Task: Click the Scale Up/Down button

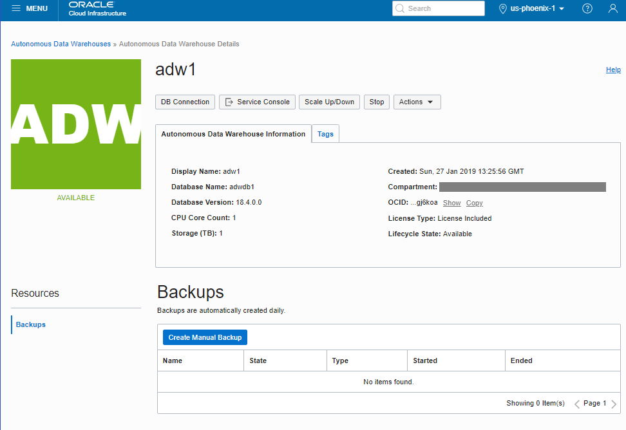Action: [329, 102]
